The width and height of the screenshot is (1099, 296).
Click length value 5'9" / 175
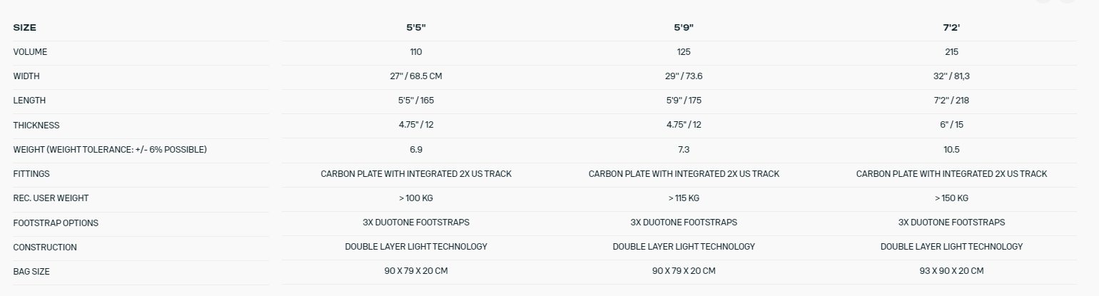click(x=684, y=101)
